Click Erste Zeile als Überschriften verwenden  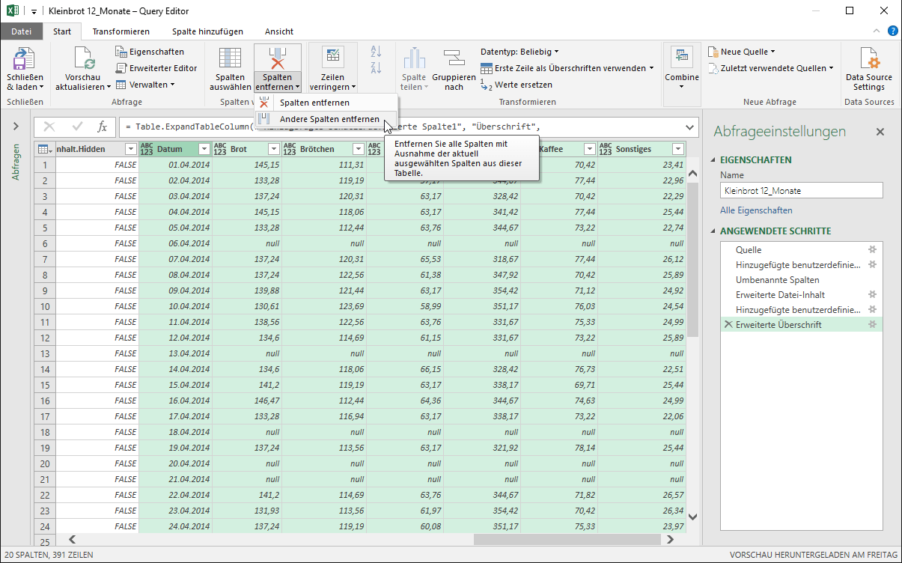[567, 68]
